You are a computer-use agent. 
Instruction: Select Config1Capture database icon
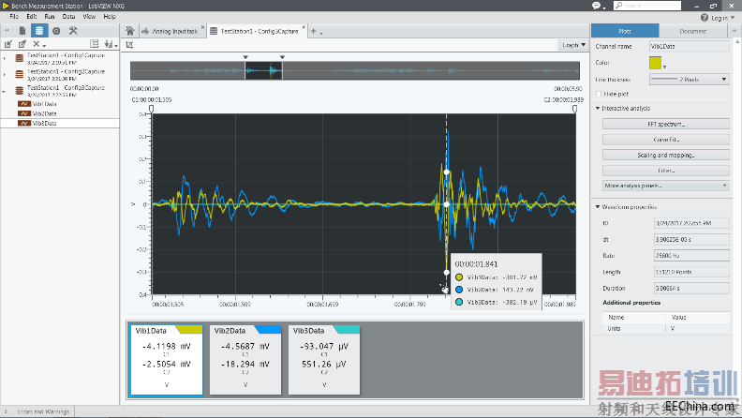point(20,58)
